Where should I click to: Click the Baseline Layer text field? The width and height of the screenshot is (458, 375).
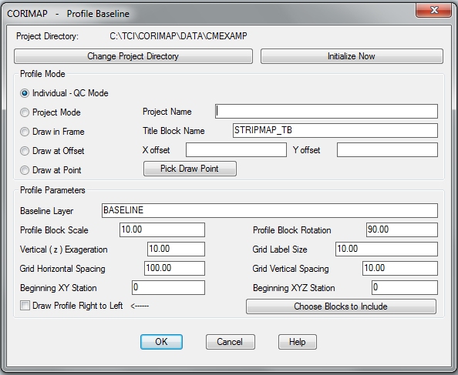270,210
